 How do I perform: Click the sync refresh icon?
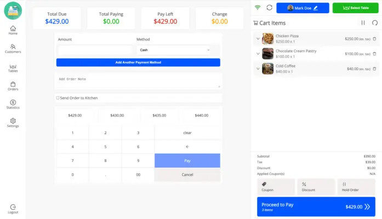269,8
